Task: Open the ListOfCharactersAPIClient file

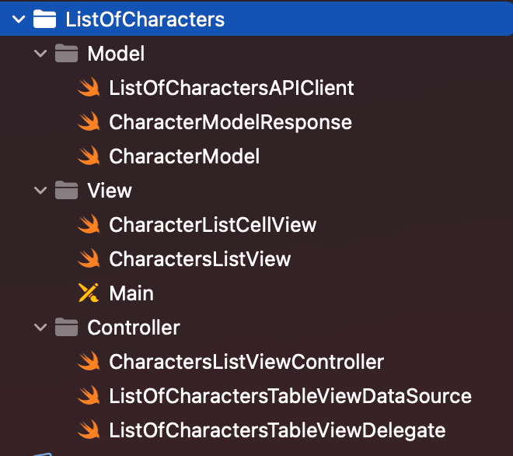Action: (232, 87)
